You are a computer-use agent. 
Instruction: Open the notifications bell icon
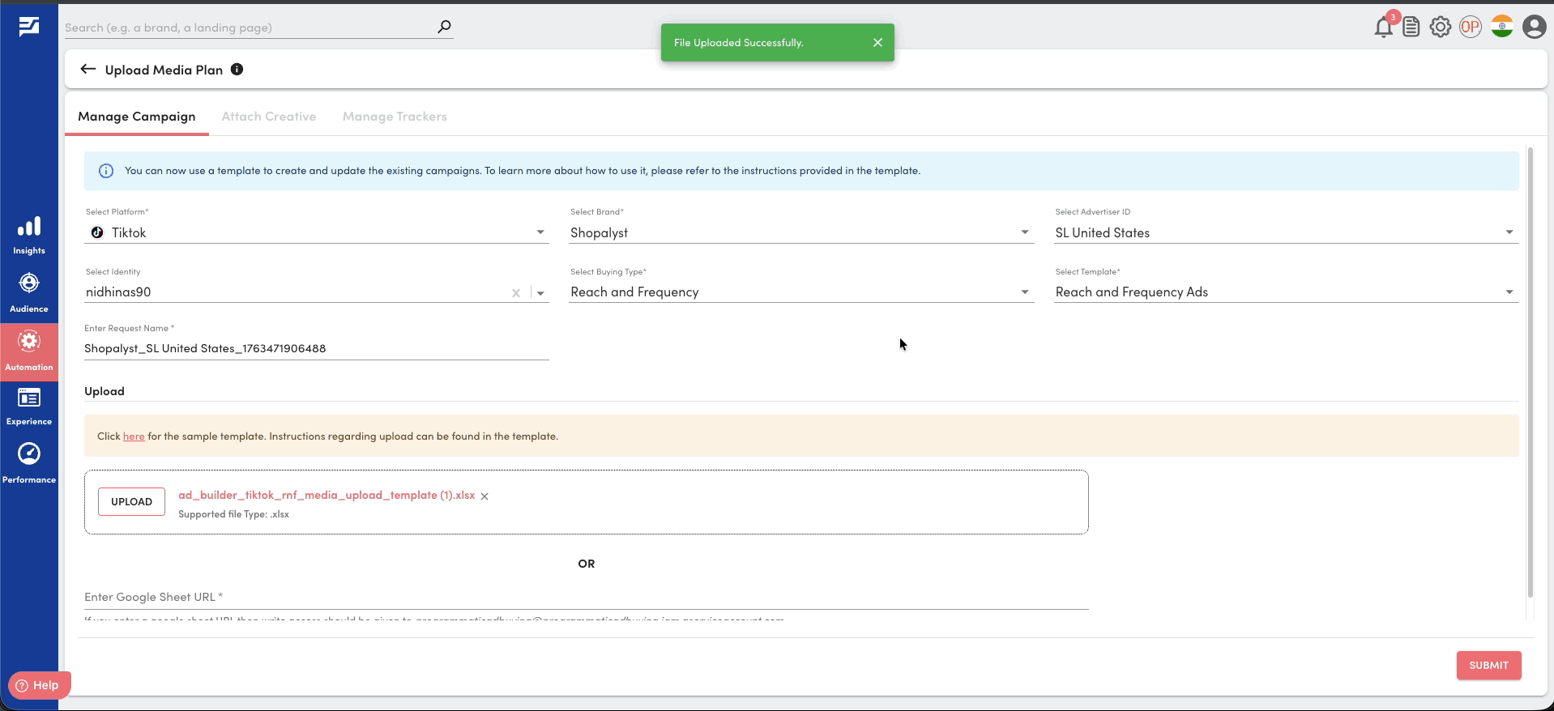click(1384, 27)
